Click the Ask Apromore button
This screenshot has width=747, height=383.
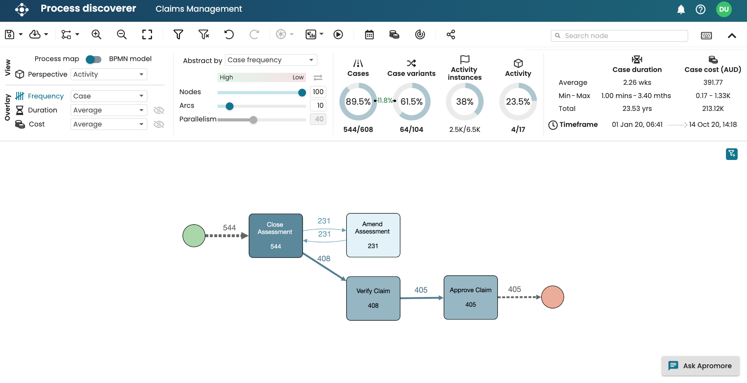(700, 366)
